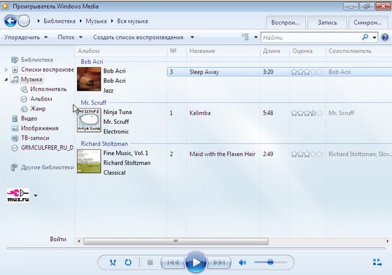Open the view options icon
The width and height of the screenshot is (392, 275).
click(x=245, y=37)
